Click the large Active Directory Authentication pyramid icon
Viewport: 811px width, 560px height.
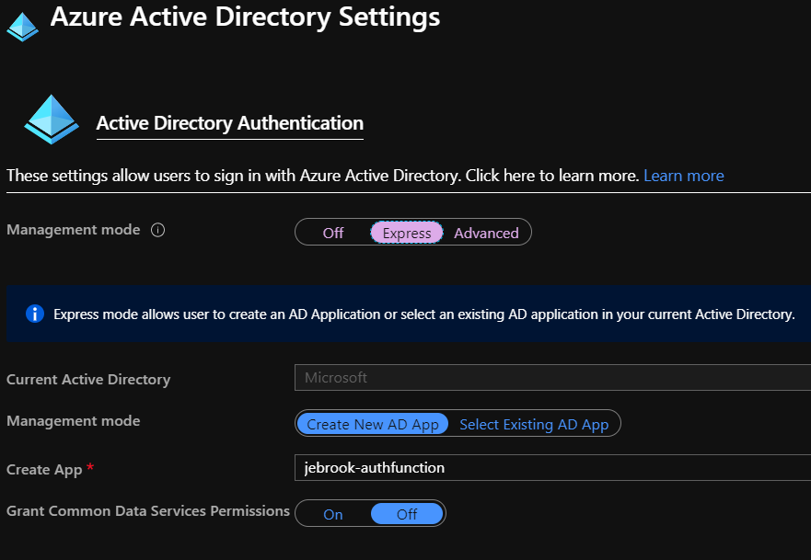52,119
